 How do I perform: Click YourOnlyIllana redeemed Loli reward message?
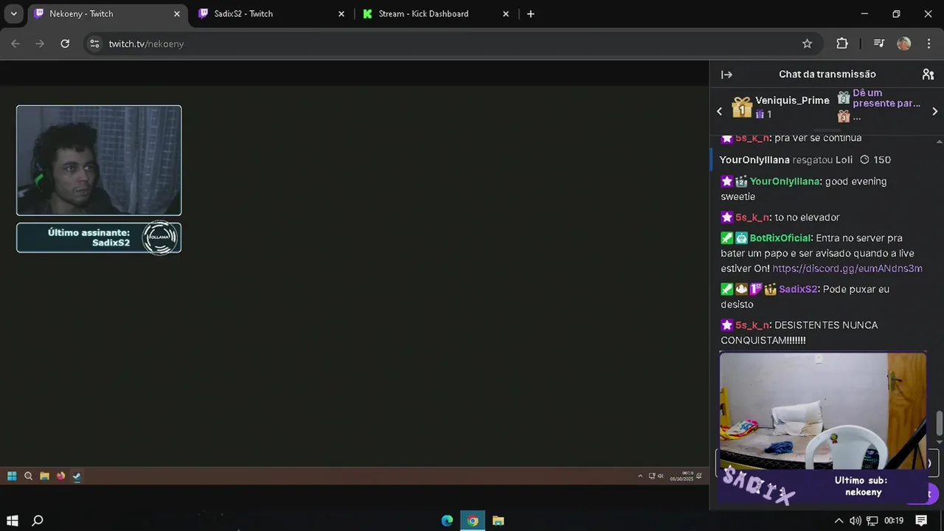click(x=805, y=160)
